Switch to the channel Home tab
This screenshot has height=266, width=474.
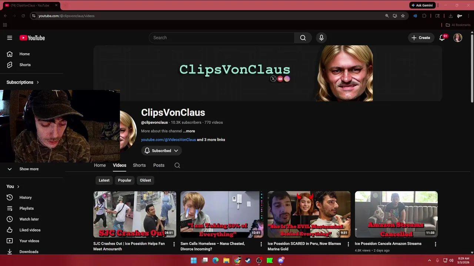tap(100, 165)
